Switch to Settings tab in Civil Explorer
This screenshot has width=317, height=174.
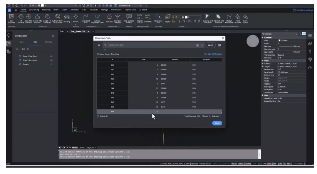[x=48, y=42]
